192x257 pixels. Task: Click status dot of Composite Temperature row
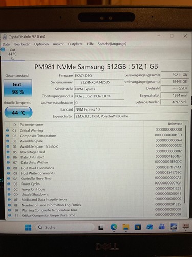8,136
